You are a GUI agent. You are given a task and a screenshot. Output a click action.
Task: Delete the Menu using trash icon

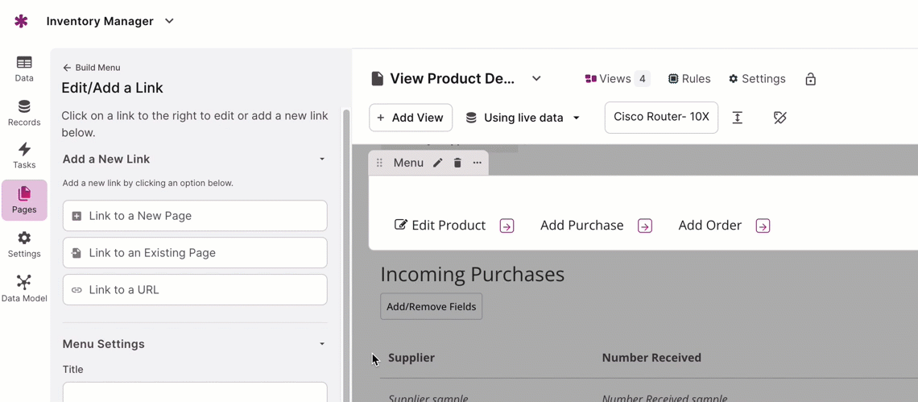[x=457, y=163]
